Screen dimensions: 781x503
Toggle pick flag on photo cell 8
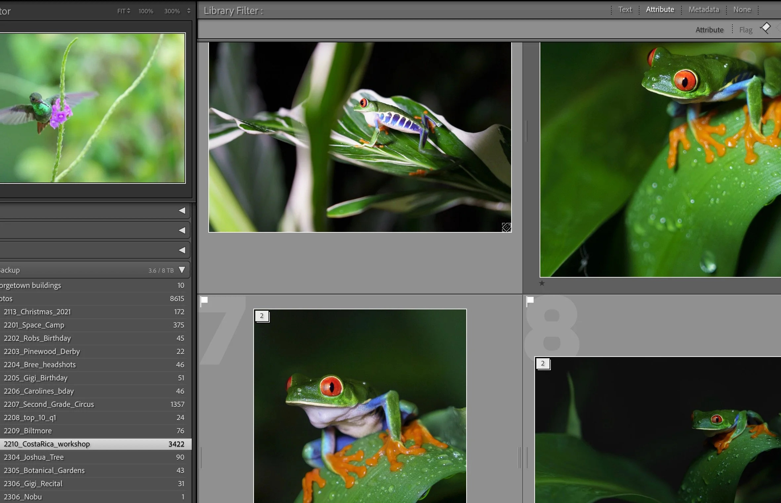pos(530,300)
